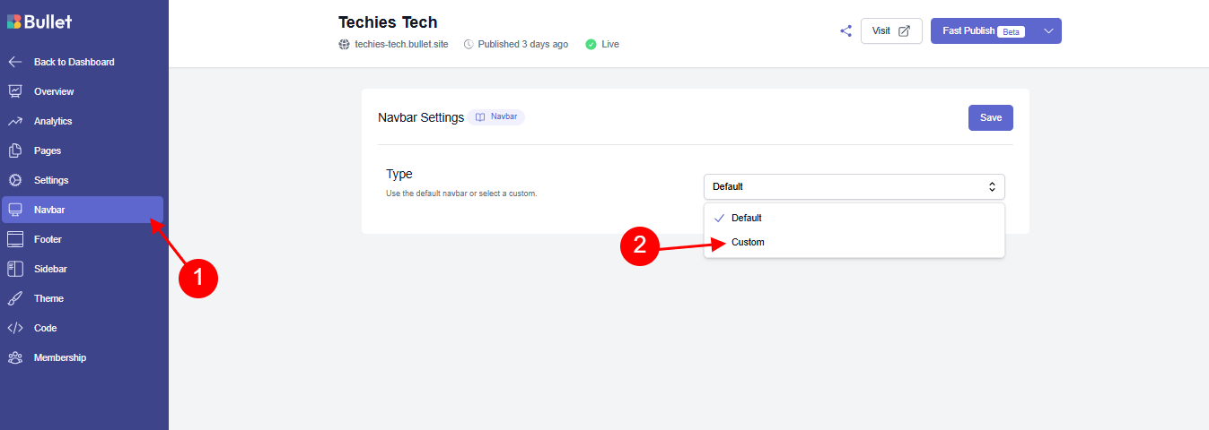Image resolution: width=1209 pixels, height=430 pixels.
Task: Open the Sidebar menu entry
Action: tap(83, 269)
